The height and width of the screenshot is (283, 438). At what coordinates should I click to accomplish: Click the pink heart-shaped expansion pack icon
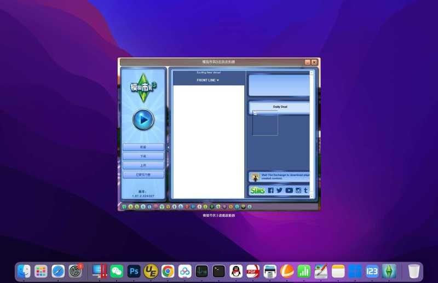point(156,207)
